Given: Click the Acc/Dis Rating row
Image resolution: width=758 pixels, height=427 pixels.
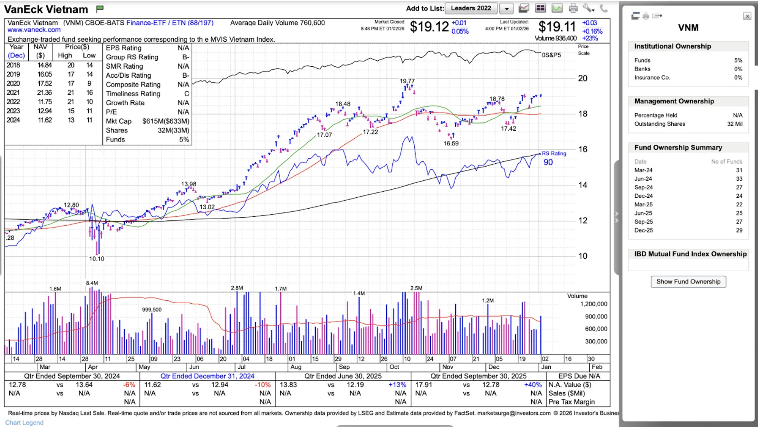Looking at the screenshot, I should [x=147, y=75].
